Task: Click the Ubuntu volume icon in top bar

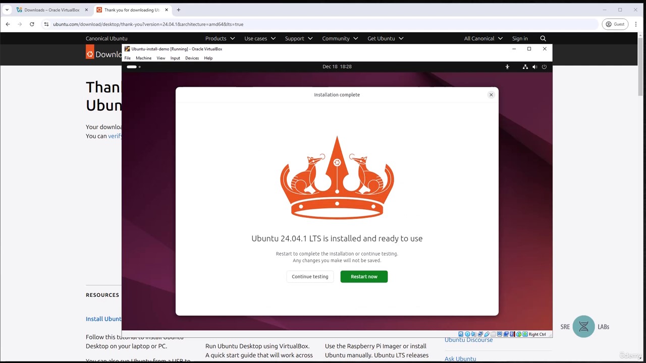Action: pos(534,67)
